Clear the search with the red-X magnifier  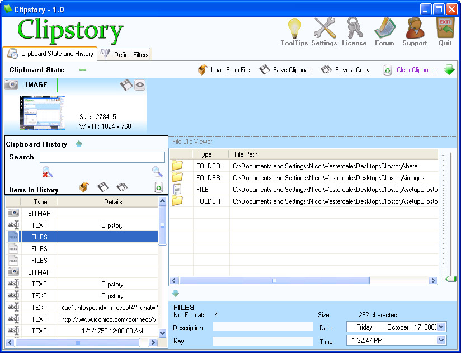(x=48, y=172)
